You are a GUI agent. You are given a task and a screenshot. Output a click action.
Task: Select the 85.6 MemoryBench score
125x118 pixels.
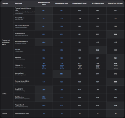(x=62, y=74)
